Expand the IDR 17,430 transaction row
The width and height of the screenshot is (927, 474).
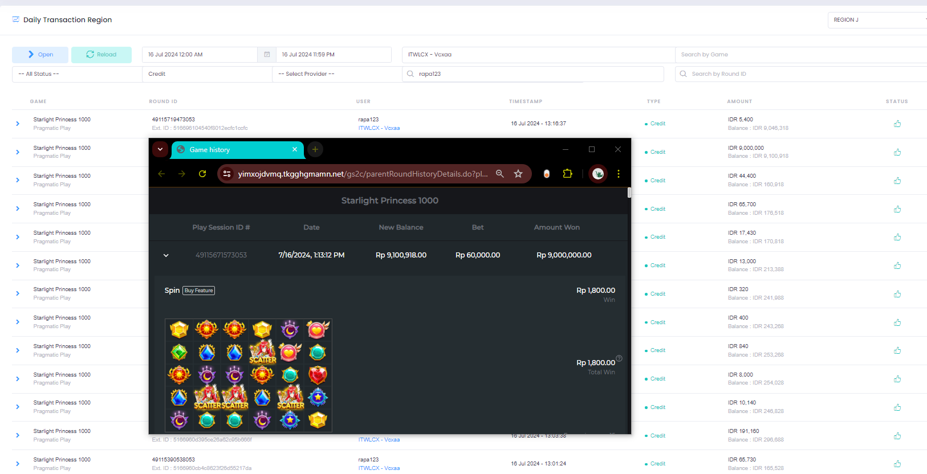click(18, 237)
